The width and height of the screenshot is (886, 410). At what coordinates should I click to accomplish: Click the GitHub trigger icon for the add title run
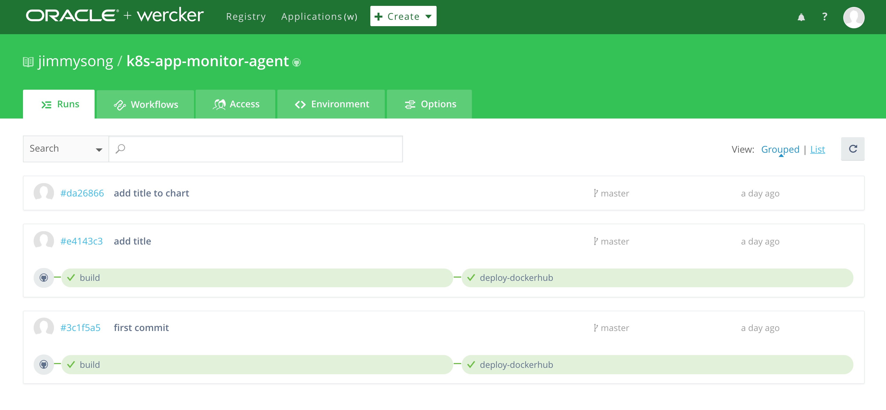(x=44, y=277)
